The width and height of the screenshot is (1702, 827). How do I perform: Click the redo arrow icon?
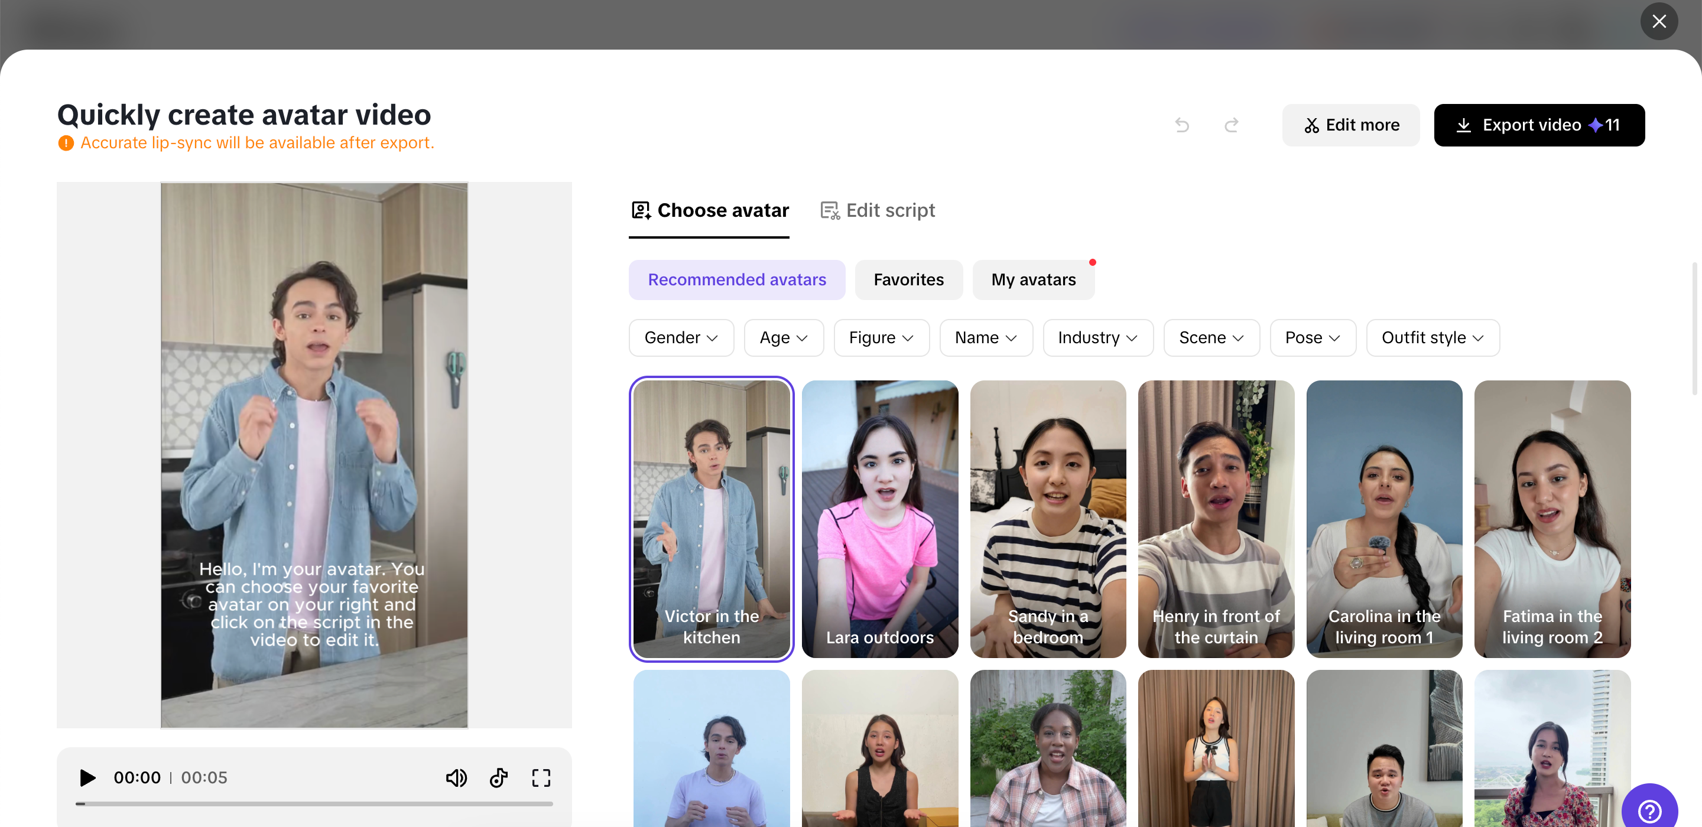[x=1231, y=125]
